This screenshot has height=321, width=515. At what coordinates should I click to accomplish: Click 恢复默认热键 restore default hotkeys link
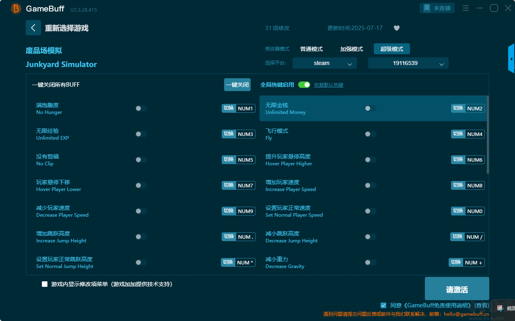(329, 85)
